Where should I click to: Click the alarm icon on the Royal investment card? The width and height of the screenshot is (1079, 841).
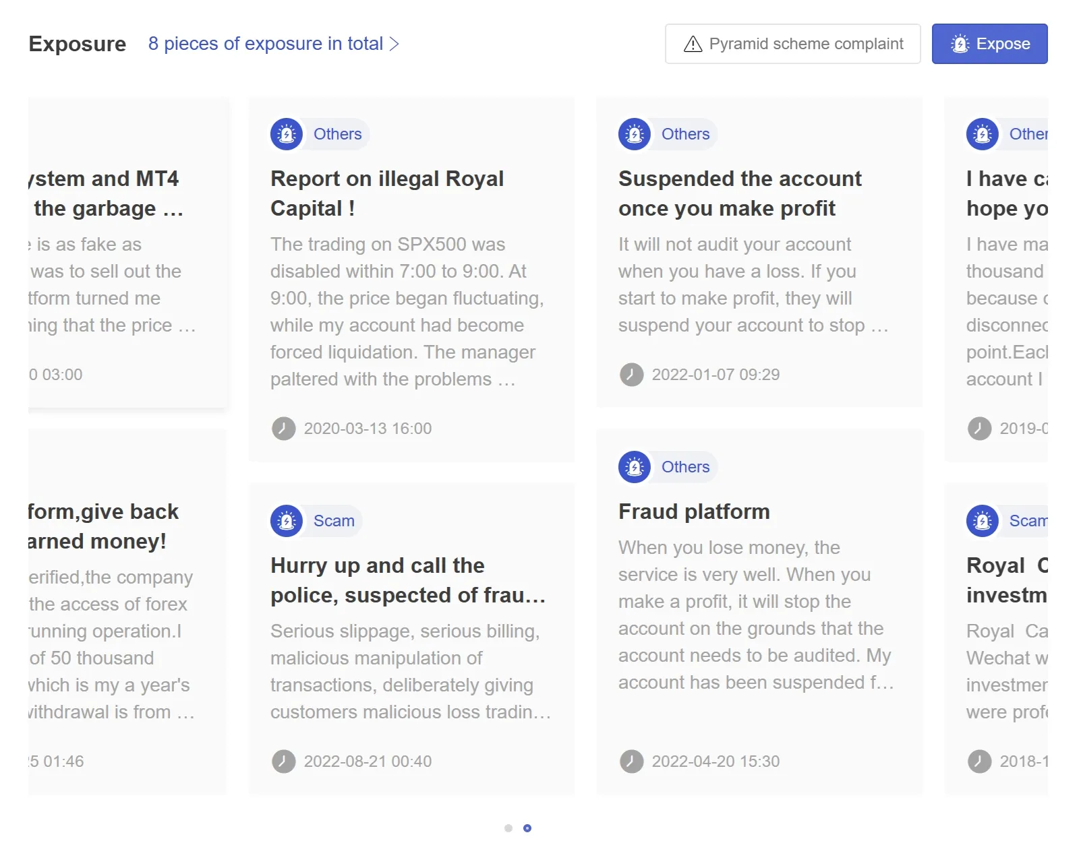point(983,521)
